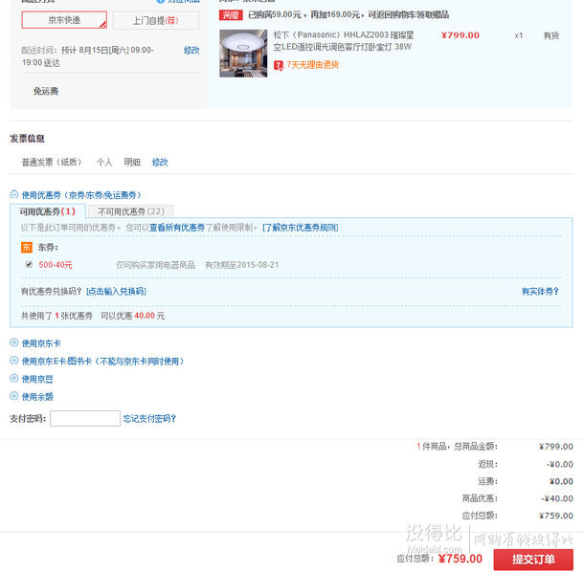Click 点击输入兑换码 to enter a code
This screenshot has width=584, height=572.
click(x=116, y=292)
